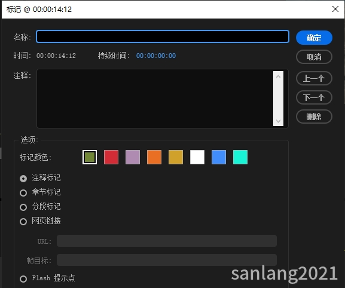This screenshot has width=345, height=288.
Task: Click the 帧目标 frame target field
Action: tap(167, 260)
